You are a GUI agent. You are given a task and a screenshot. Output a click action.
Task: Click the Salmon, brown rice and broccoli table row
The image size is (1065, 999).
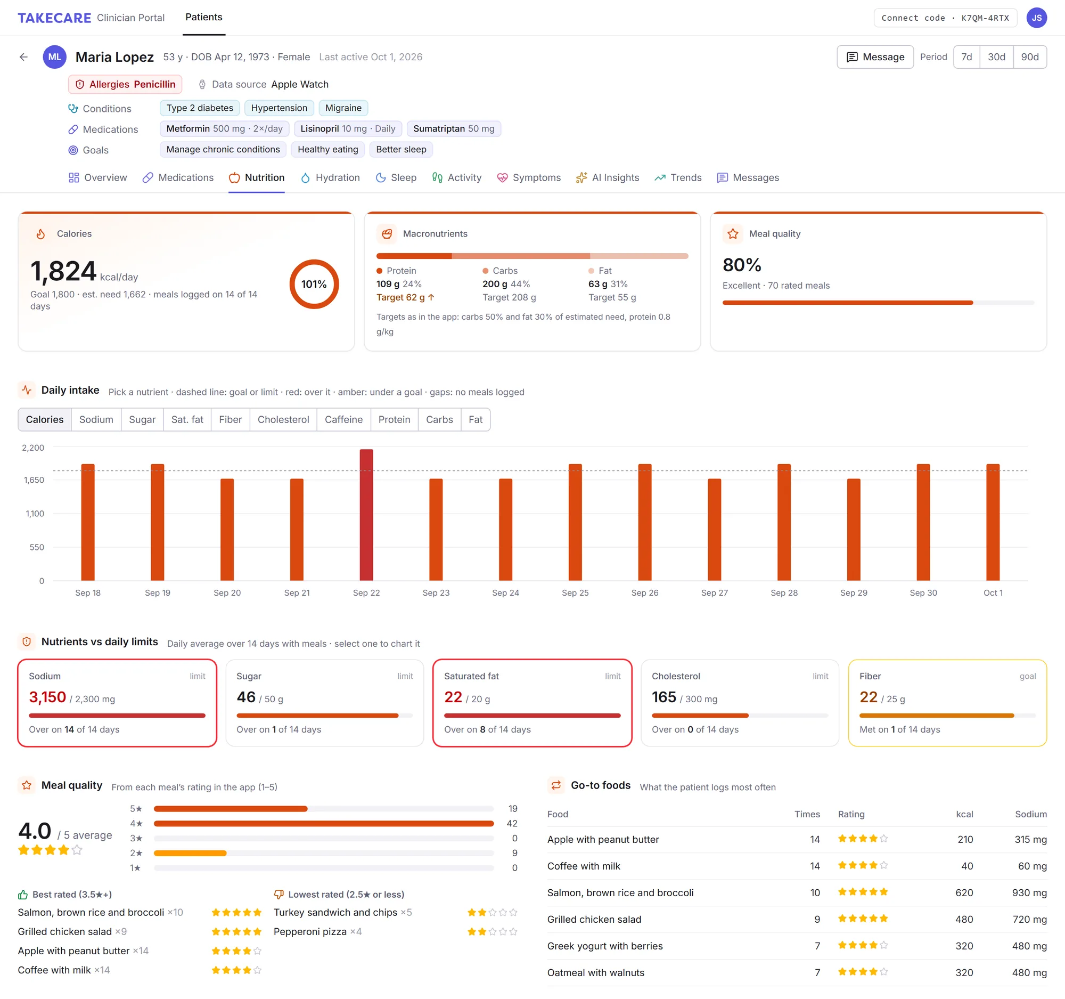797,892
